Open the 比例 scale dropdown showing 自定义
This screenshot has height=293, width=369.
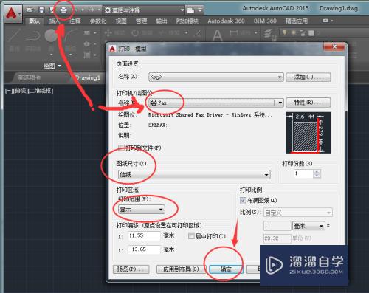[x=298, y=213]
